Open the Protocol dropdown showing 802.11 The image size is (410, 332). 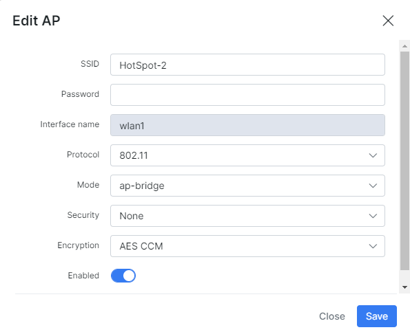click(x=247, y=155)
